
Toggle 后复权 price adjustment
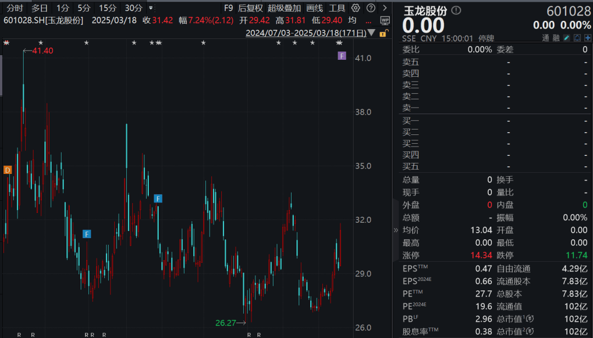tap(250, 8)
